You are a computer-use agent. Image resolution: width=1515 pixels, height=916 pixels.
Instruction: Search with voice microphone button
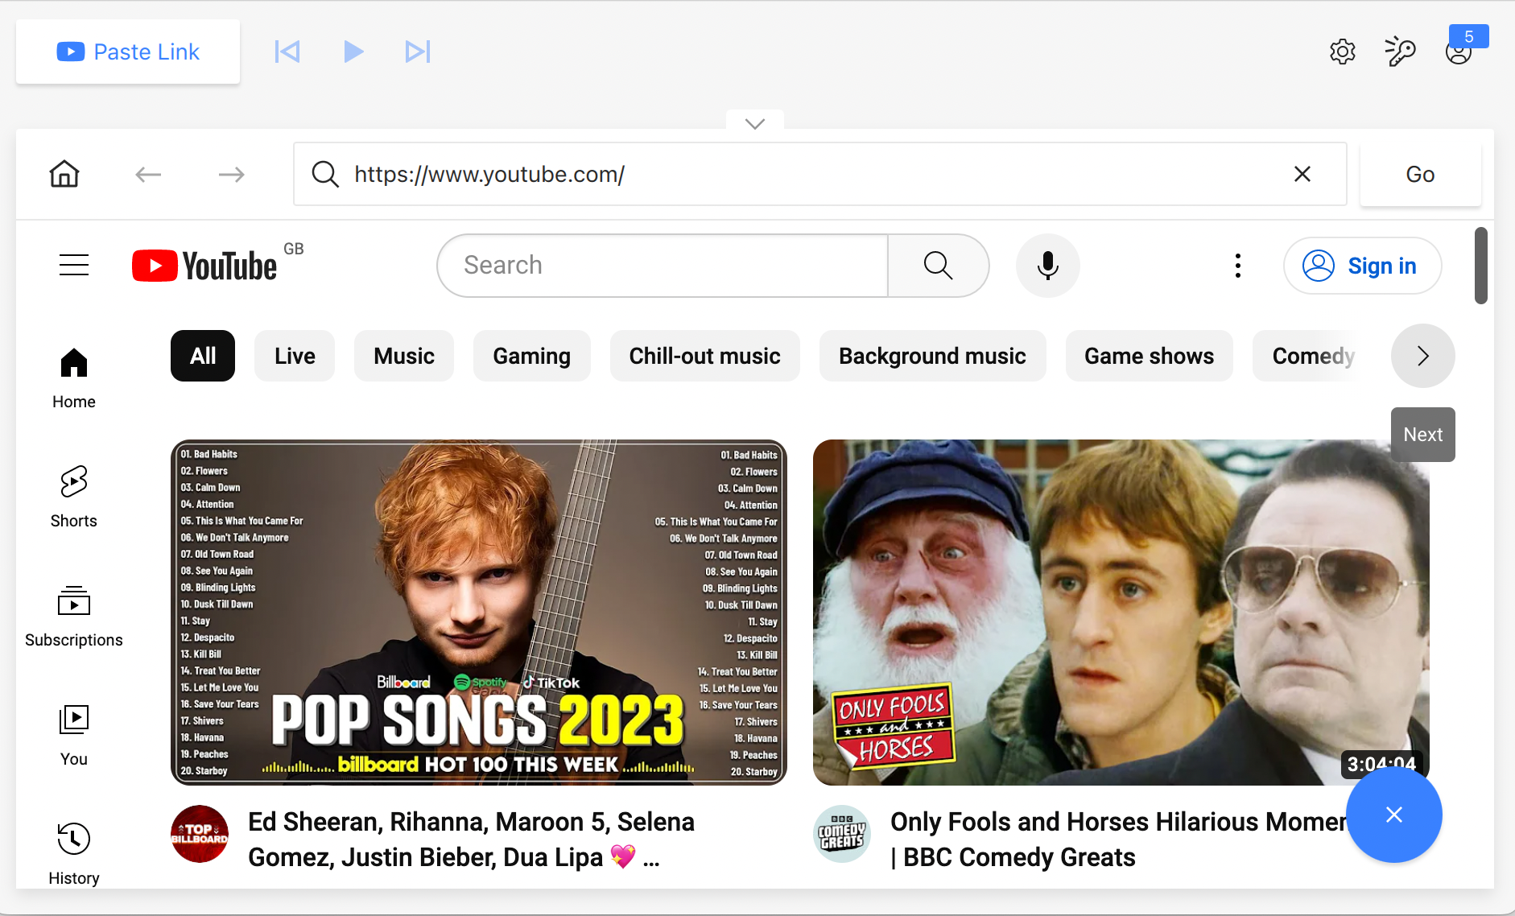(1048, 266)
